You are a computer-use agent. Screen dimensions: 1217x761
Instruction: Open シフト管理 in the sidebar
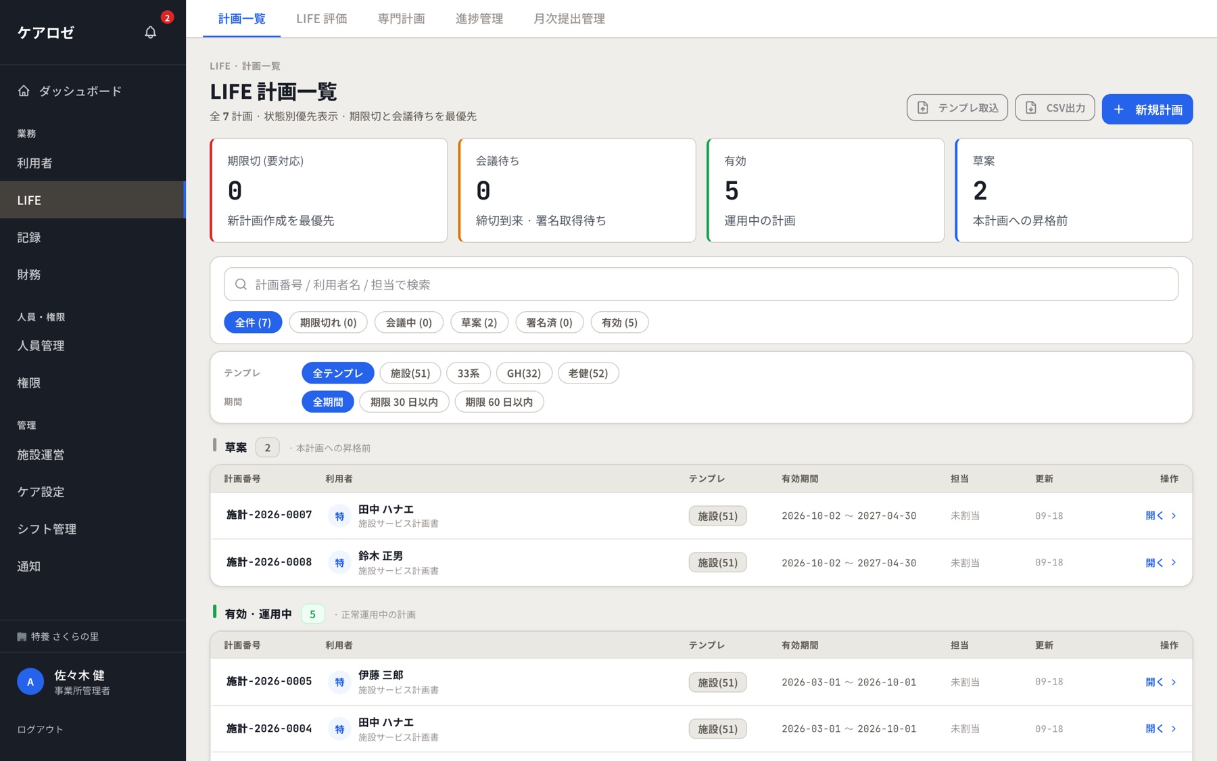click(93, 529)
